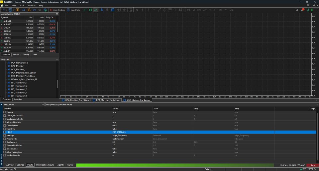
Task: Click the High_Frequency value of Strategy
Action: point(120,136)
